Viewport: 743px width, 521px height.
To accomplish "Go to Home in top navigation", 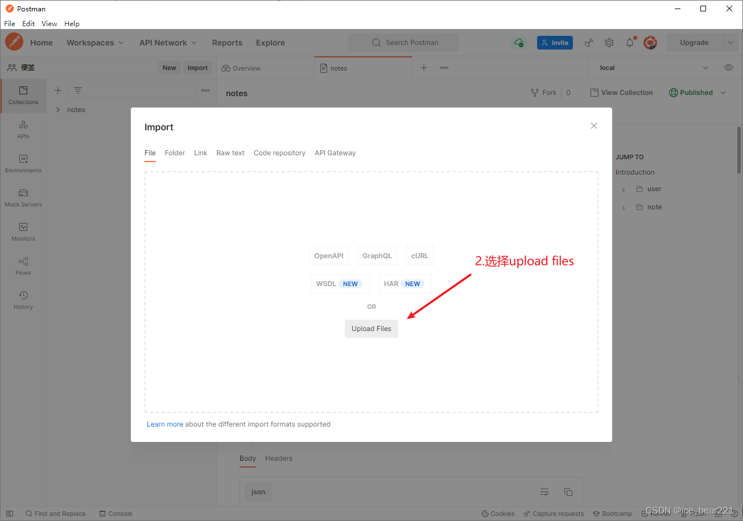I will [x=42, y=43].
